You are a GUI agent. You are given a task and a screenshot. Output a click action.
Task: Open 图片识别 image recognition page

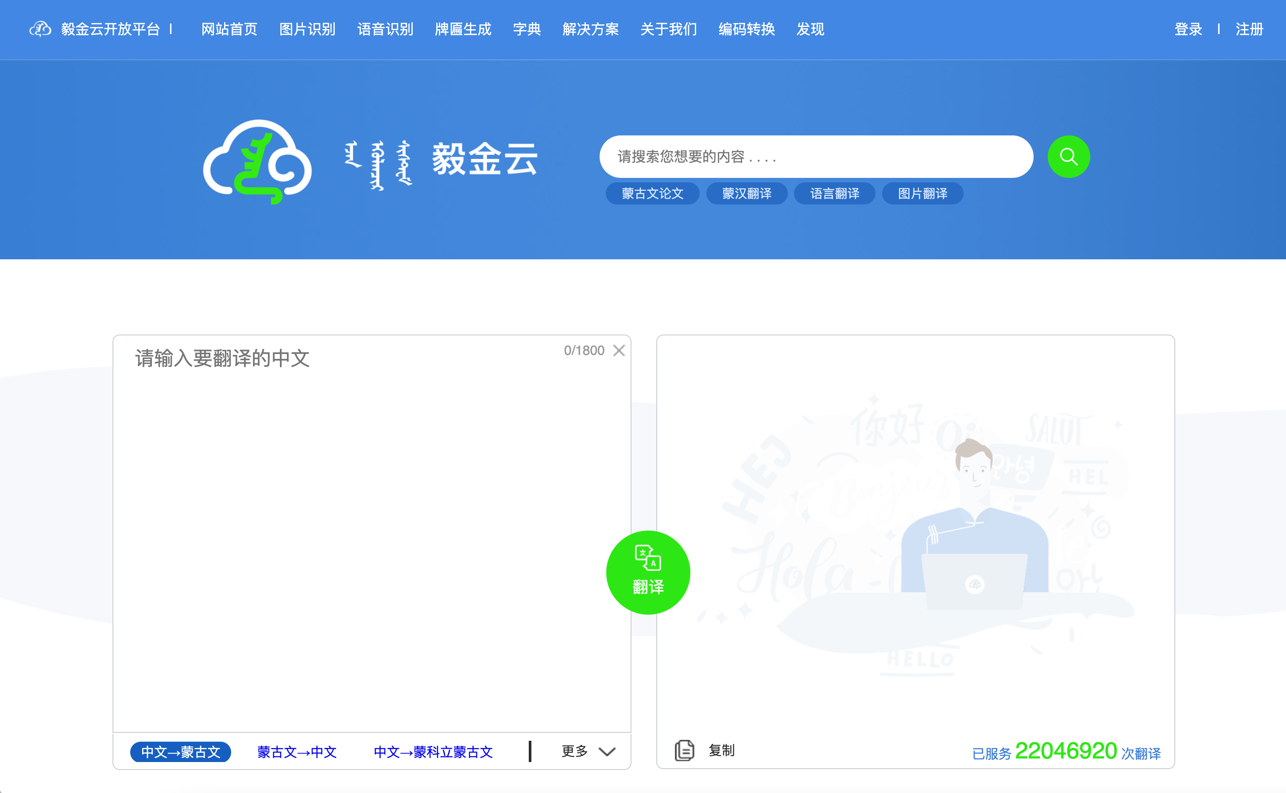(307, 29)
